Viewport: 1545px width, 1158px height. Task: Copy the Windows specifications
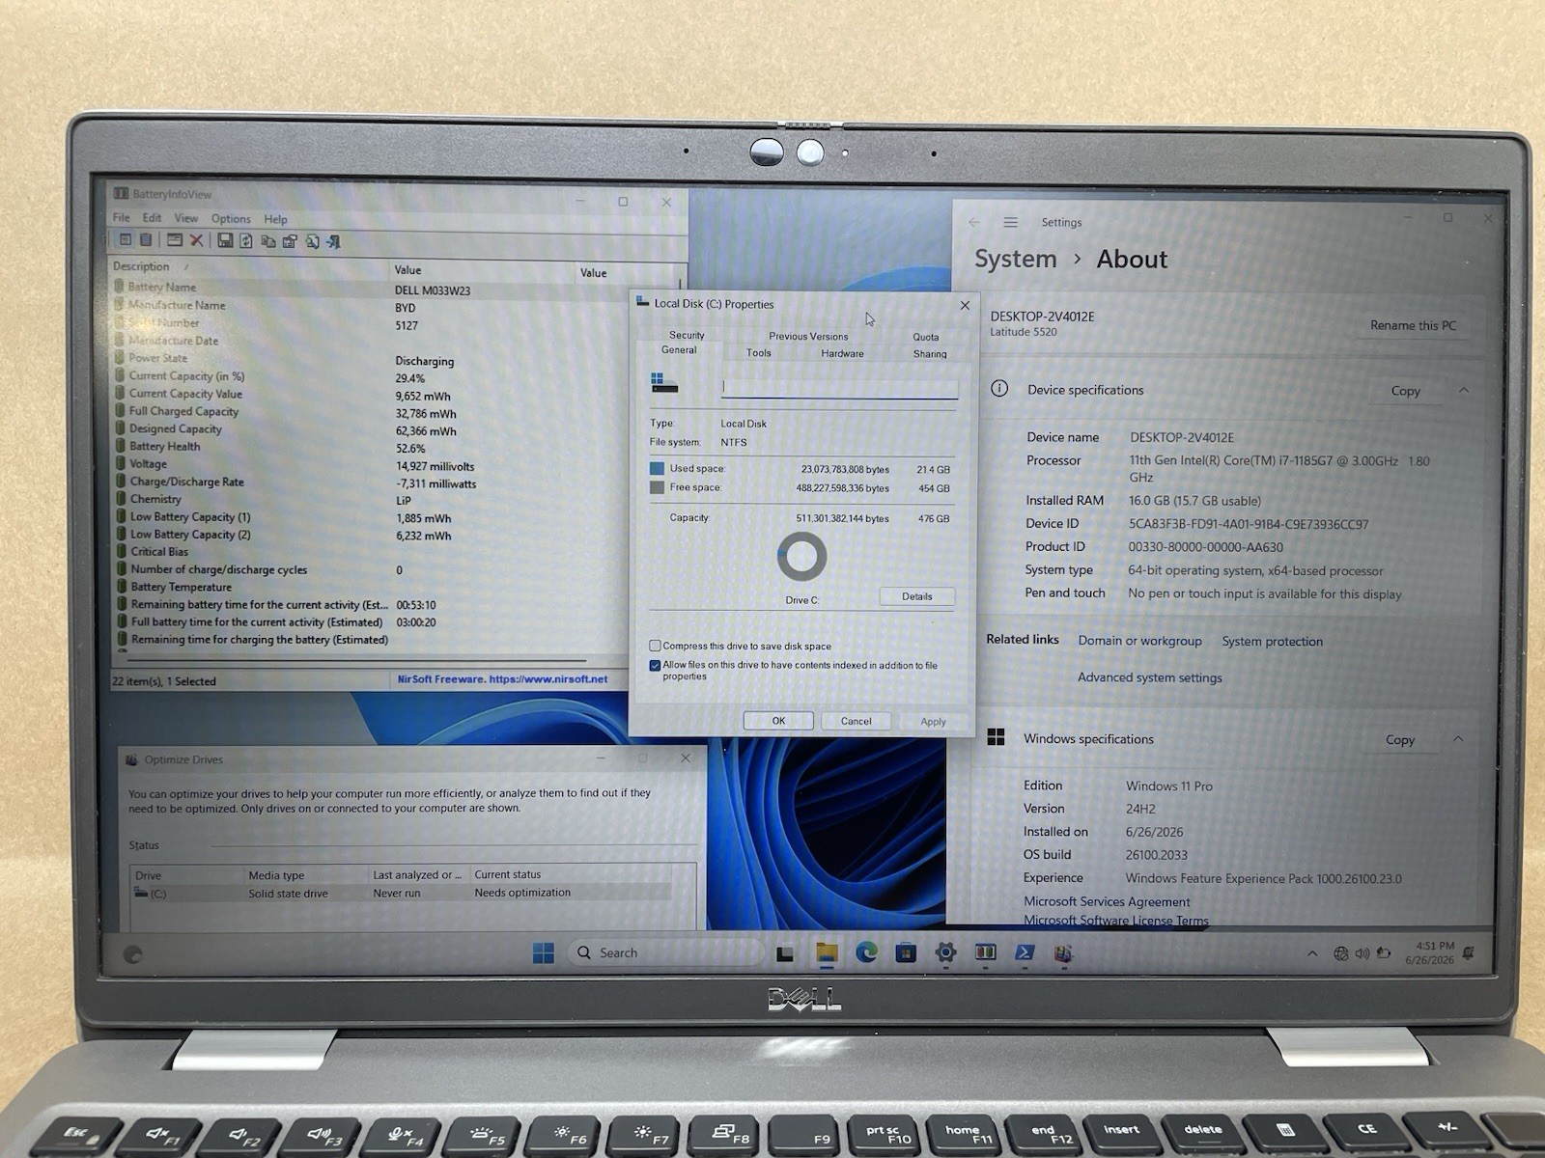click(1399, 740)
